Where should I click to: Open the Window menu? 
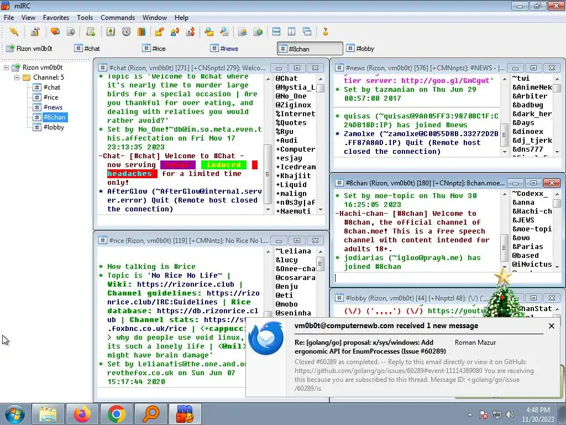[x=155, y=17]
